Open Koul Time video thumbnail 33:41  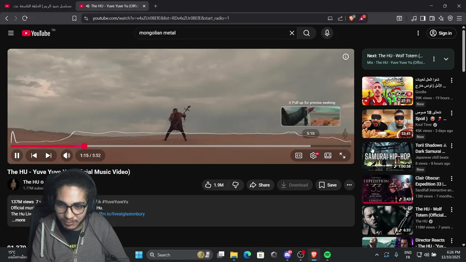pos(387,123)
